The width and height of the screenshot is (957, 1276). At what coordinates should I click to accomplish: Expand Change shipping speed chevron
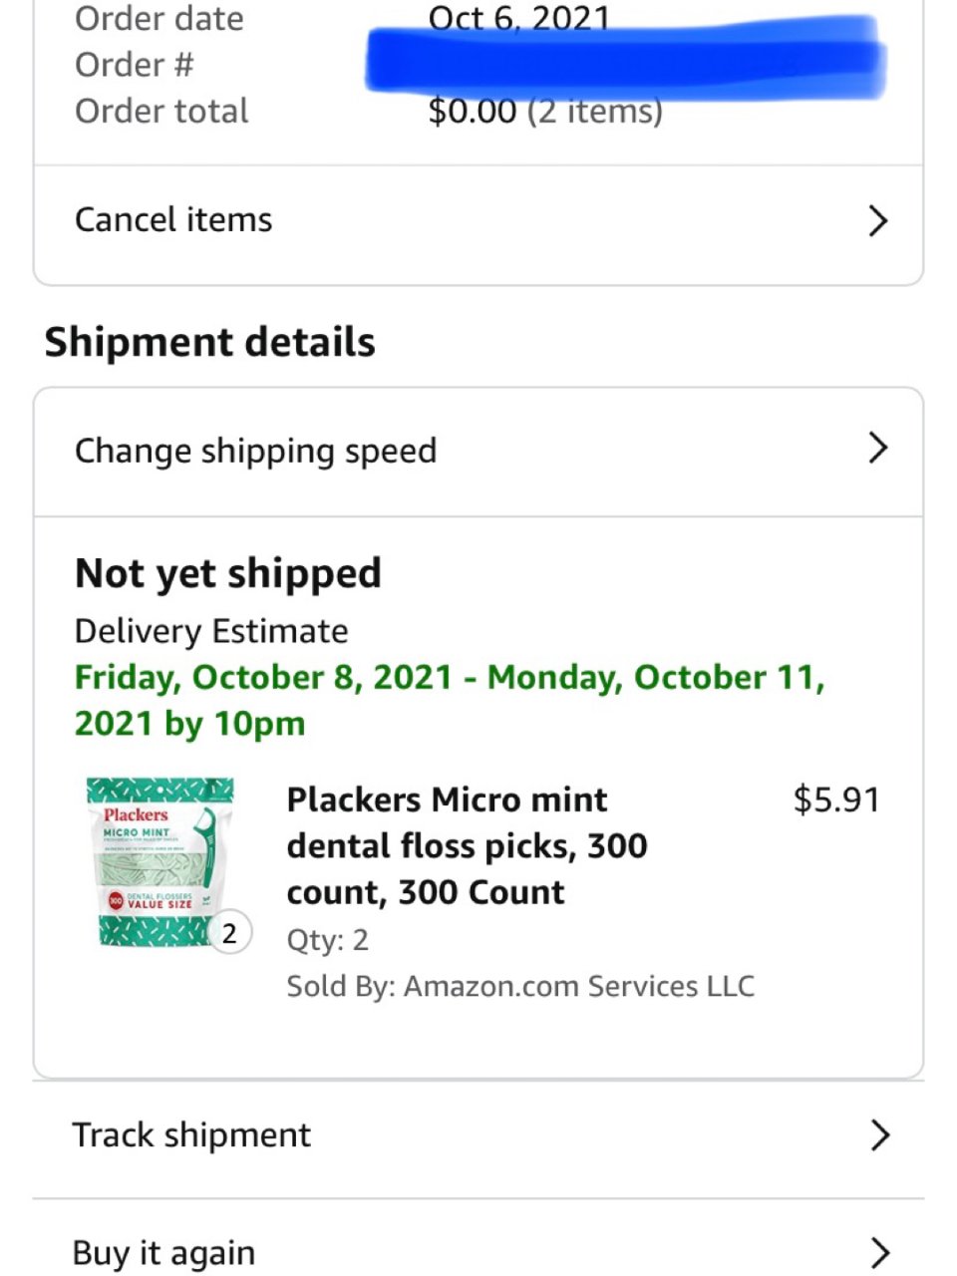coord(877,449)
